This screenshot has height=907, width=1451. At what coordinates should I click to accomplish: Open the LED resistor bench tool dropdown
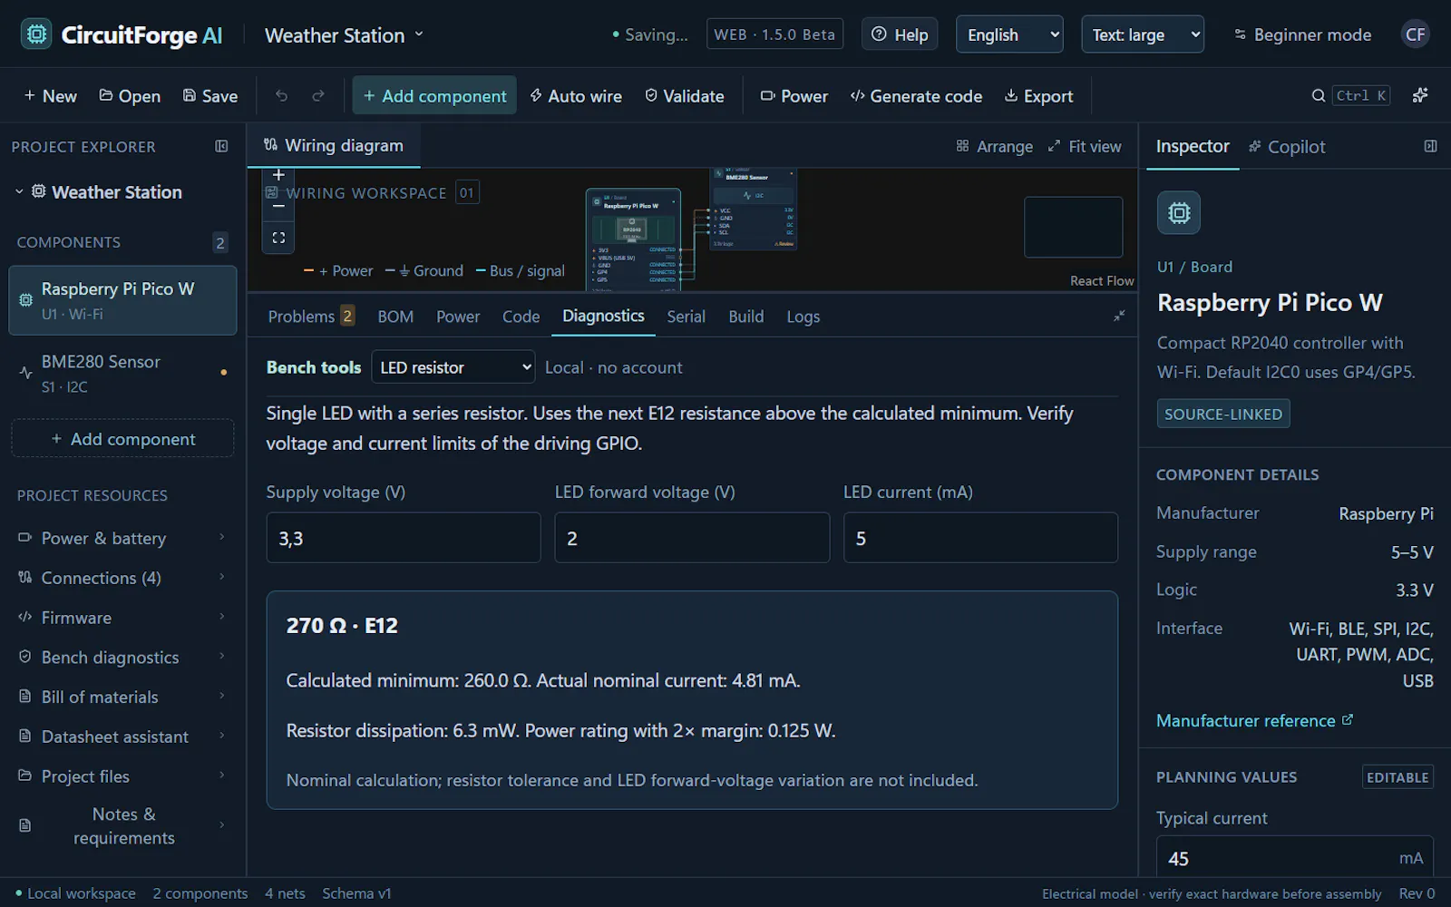(x=453, y=367)
